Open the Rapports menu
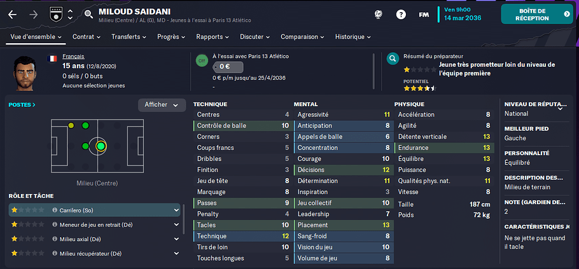 213,37
